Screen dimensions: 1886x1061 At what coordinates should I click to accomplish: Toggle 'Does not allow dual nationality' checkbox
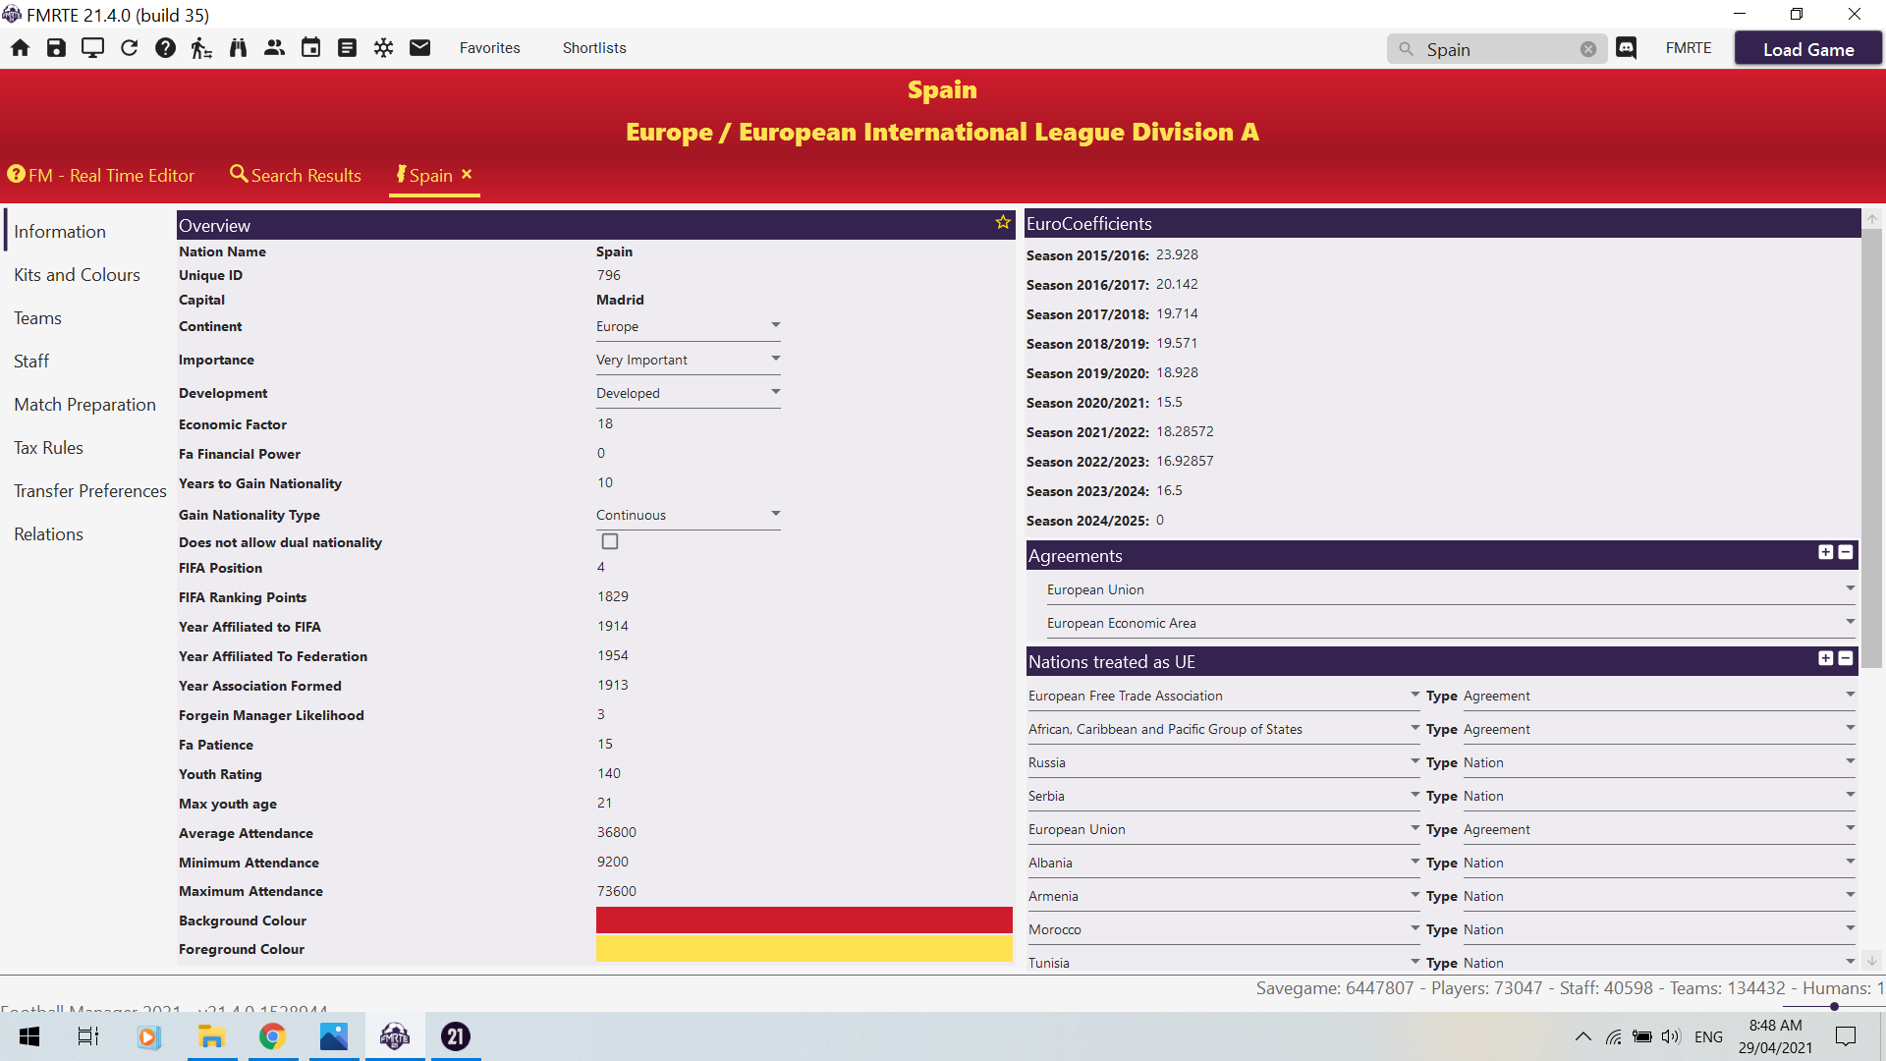click(610, 541)
